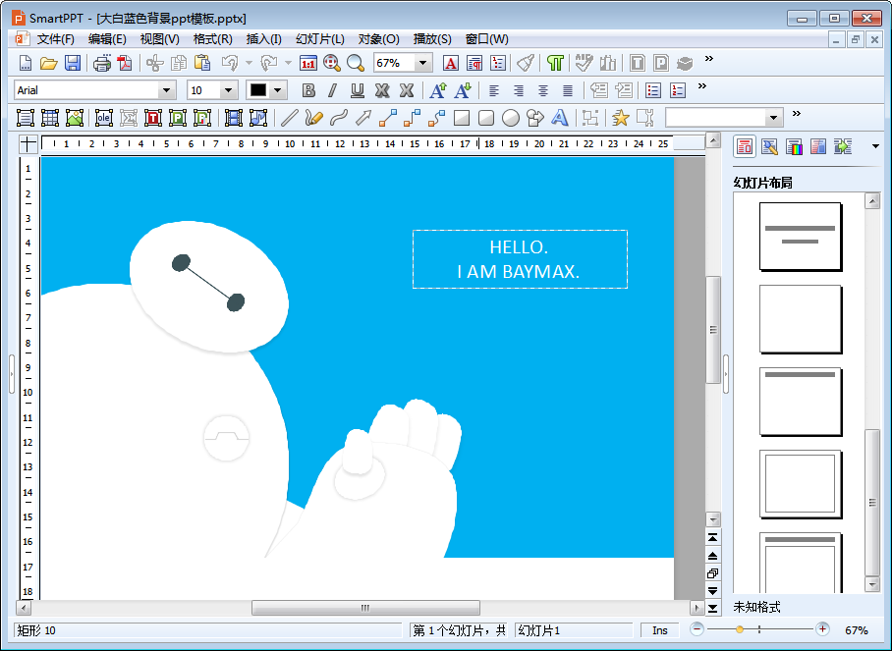
Task: Justify text alignment
Action: 568,90
